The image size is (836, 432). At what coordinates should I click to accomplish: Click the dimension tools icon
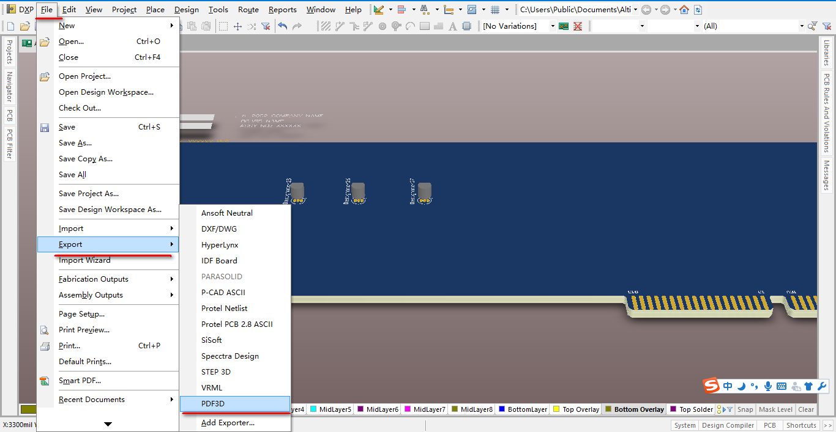(449, 9)
